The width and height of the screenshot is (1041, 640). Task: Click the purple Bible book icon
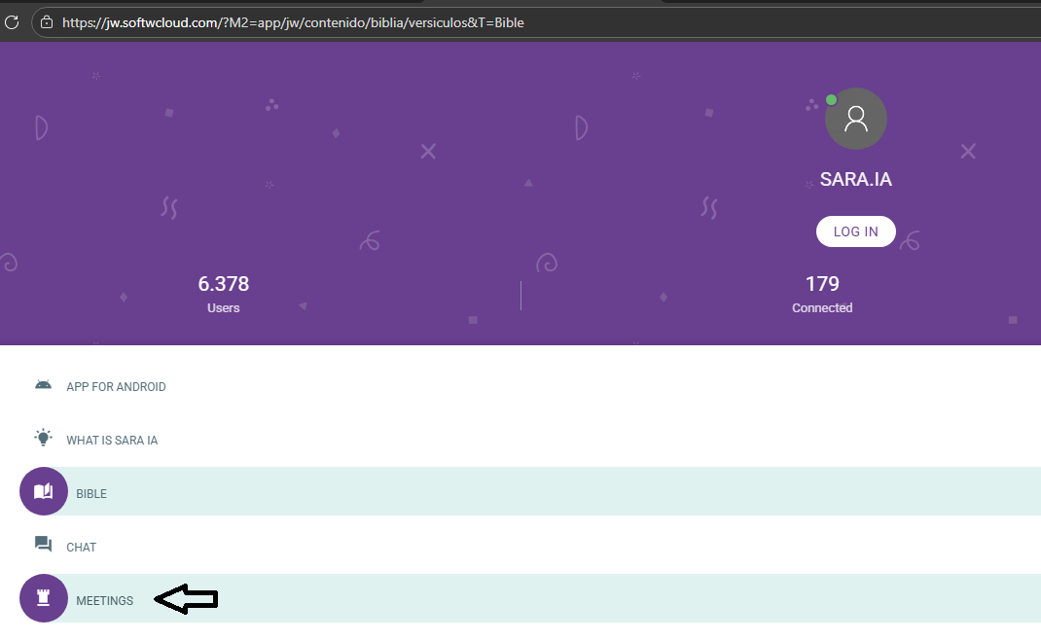(43, 491)
